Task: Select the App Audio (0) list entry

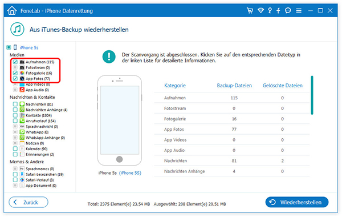Action: pyautogui.click(x=37, y=90)
